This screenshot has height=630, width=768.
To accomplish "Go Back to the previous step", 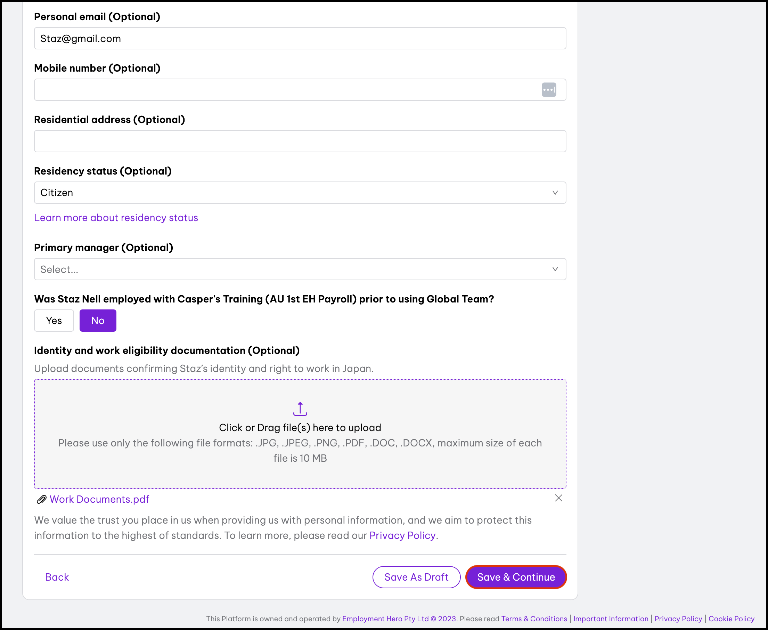I will (57, 577).
